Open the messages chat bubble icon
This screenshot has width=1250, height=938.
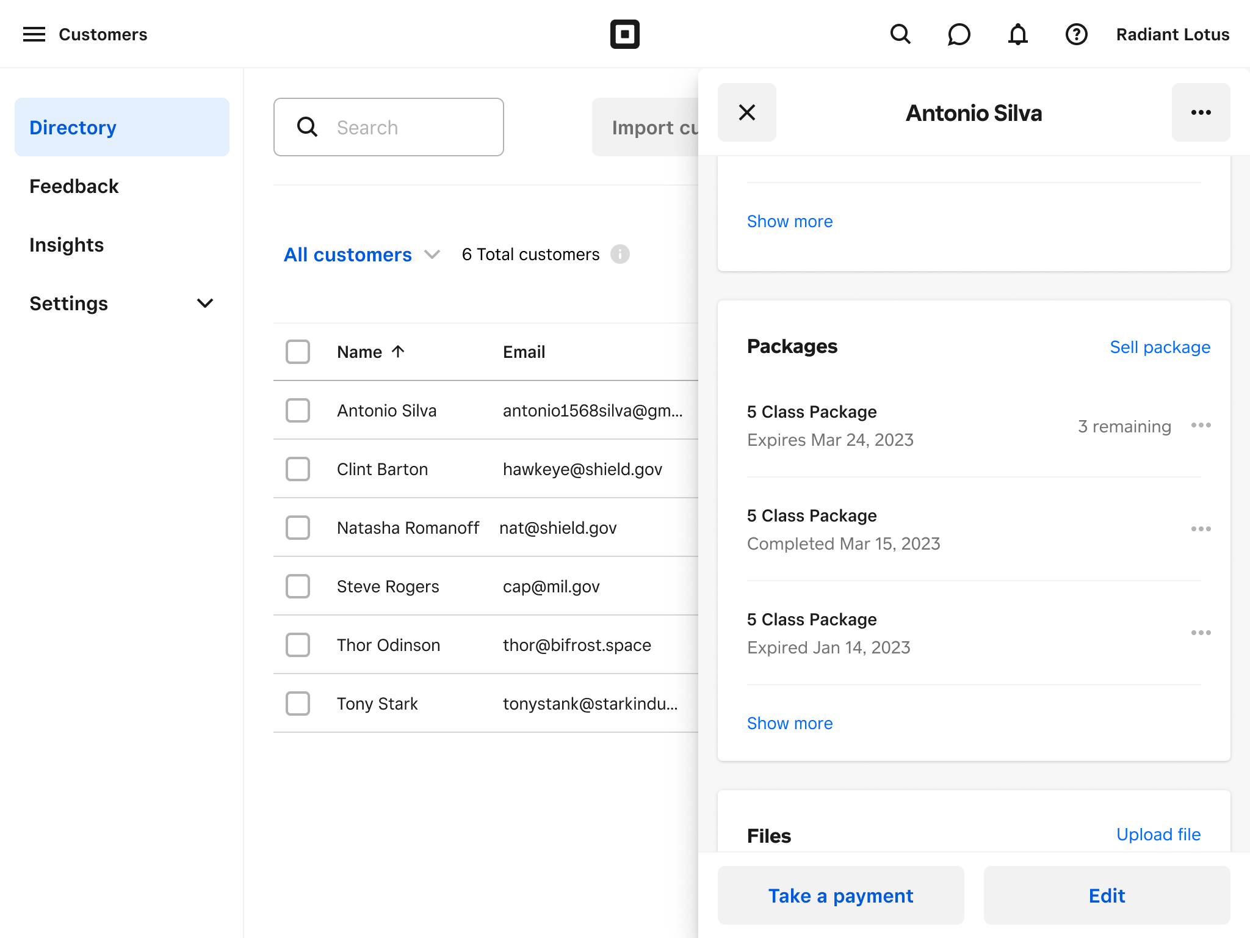[x=959, y=34]
